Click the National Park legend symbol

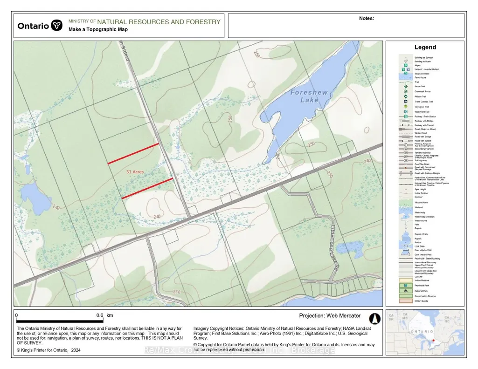coord(406,291)
